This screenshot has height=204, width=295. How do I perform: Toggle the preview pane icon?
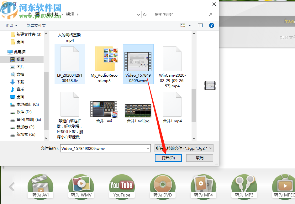200,25
